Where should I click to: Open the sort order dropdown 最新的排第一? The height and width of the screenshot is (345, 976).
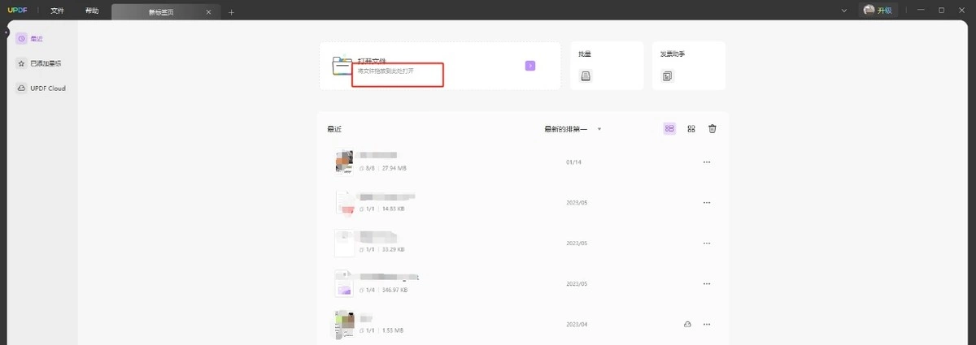572,128
